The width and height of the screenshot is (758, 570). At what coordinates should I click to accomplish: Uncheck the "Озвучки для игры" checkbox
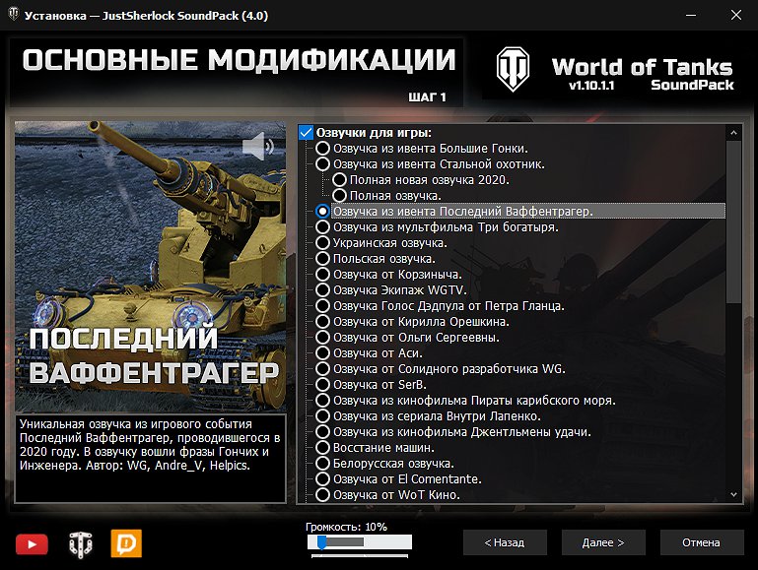[306, 132]
